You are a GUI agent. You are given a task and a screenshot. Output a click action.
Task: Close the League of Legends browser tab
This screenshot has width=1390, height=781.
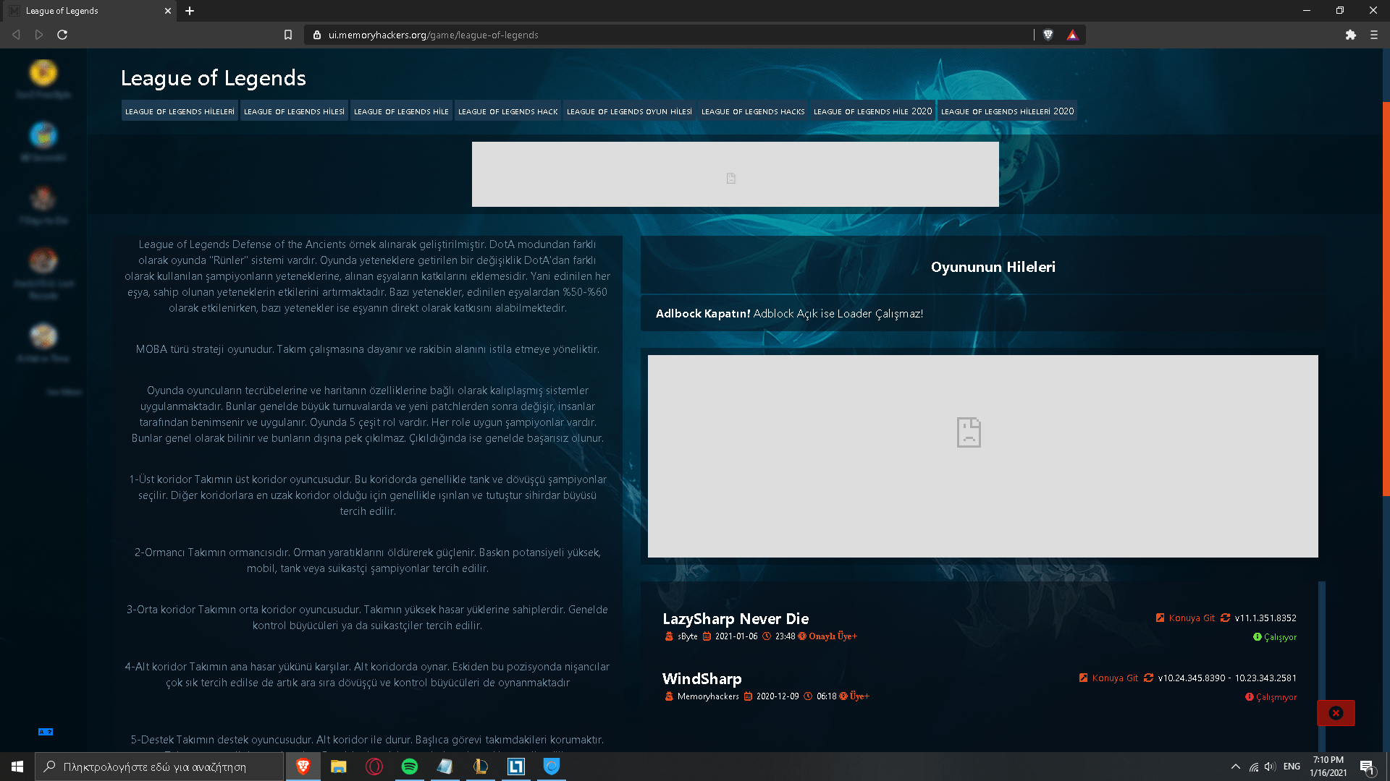168,11
